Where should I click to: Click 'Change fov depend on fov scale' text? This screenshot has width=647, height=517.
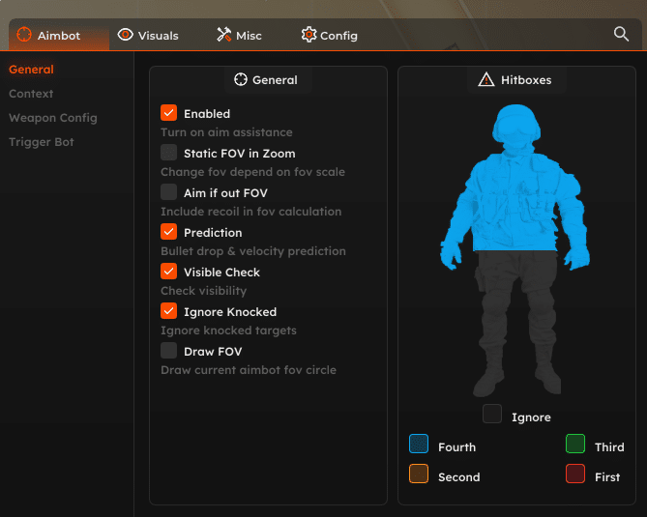point(252,172)
